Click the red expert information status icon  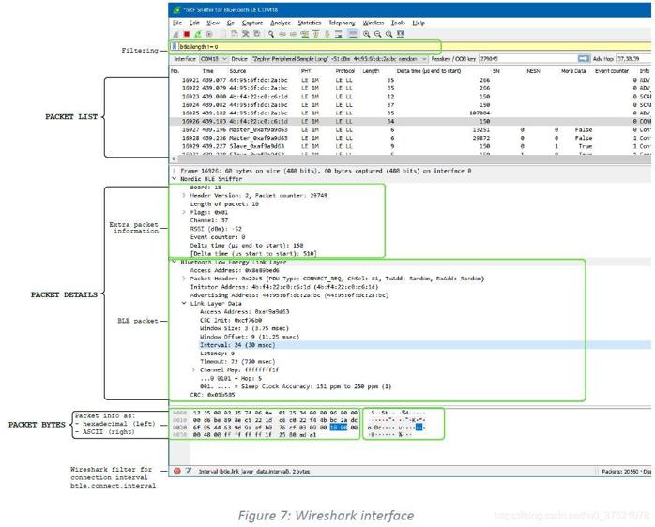pos(177,471)
